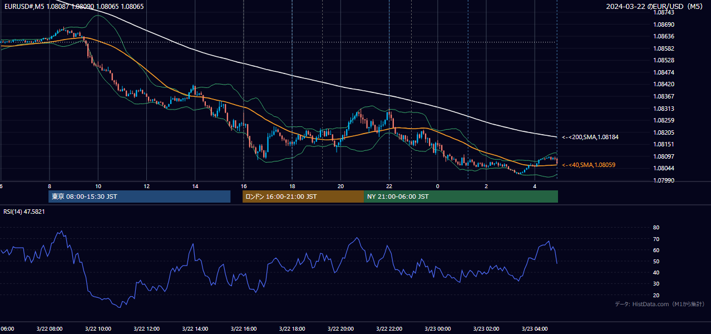The image size is (711, 334).
Task: Click price axis value 1.08205
Action: coord(663,132)
